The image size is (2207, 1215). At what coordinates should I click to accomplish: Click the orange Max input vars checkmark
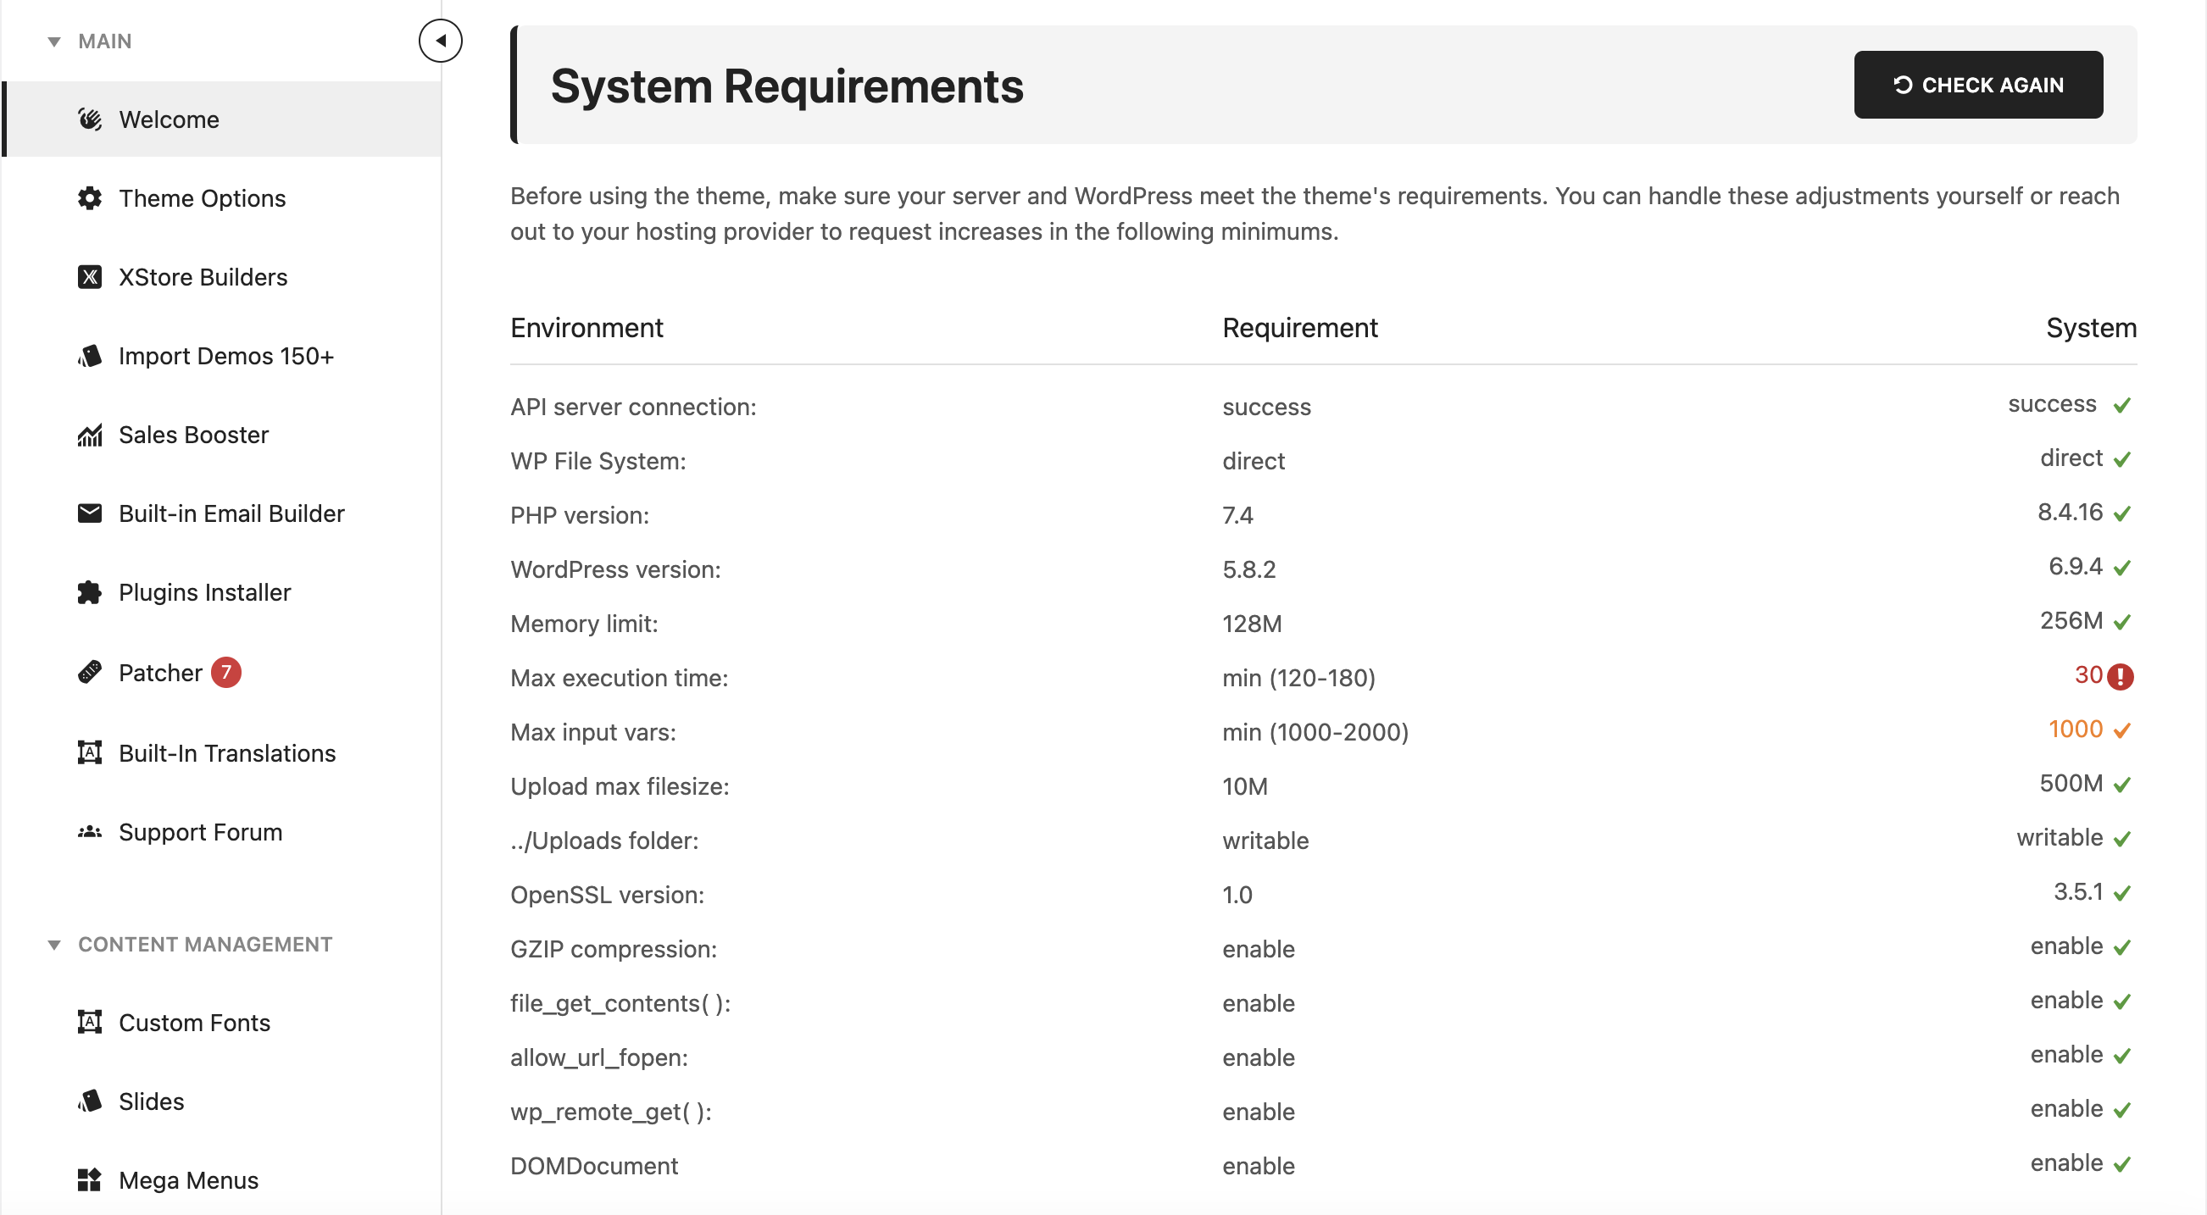point(2121,730)
